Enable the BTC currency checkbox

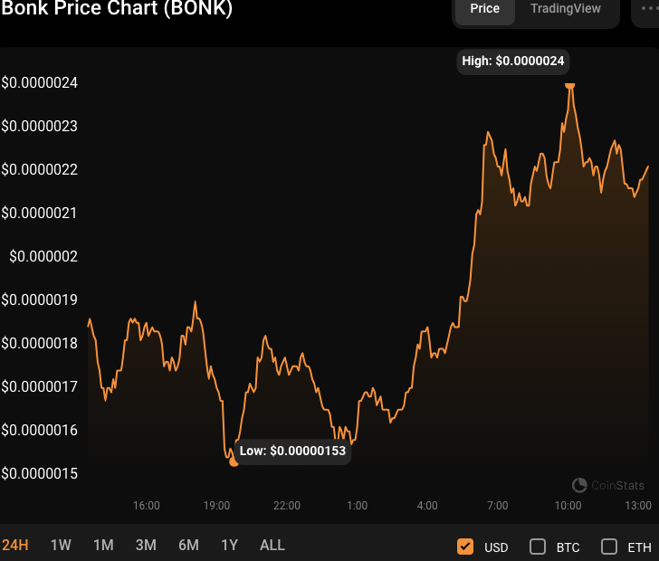[x=538, y=547]
